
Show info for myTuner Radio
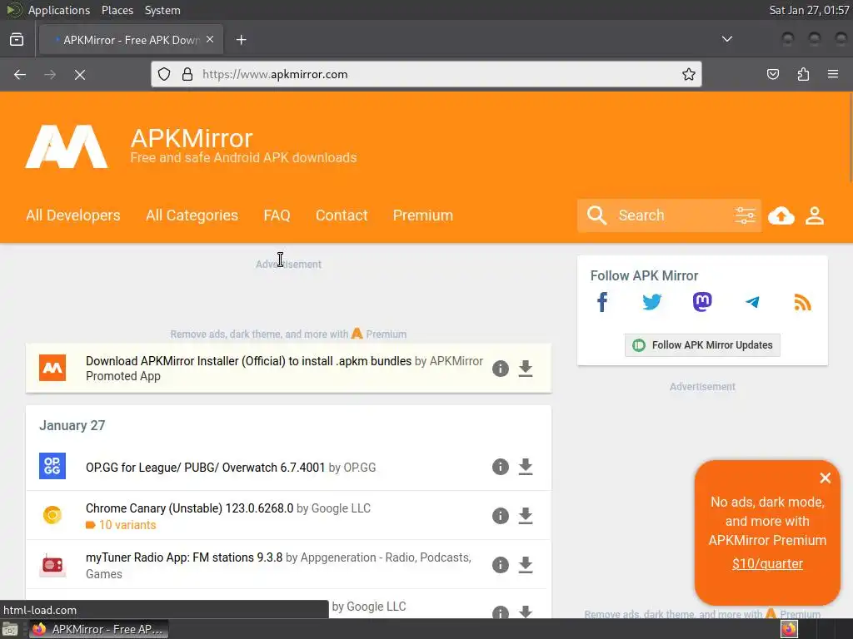(501, 565)
